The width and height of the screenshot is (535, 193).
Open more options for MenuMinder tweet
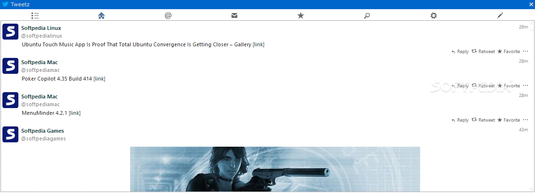pos(525,120)
